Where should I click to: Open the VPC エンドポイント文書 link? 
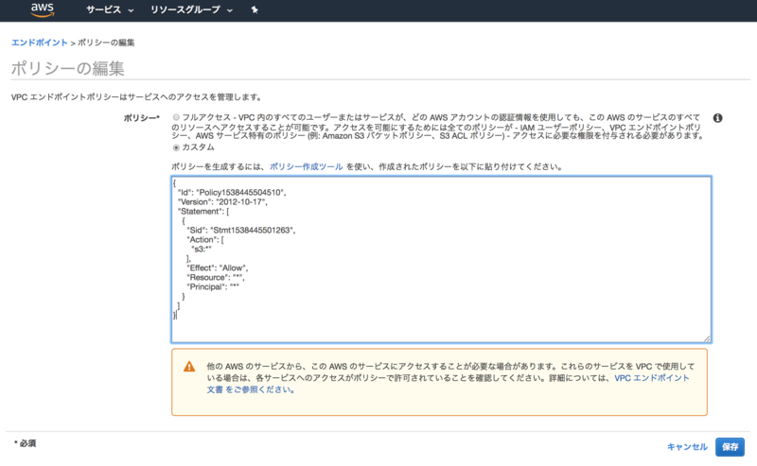point(651,378)
